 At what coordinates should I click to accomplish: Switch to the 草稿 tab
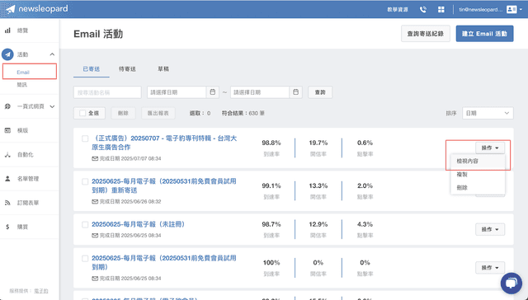[x=163, y=69]
